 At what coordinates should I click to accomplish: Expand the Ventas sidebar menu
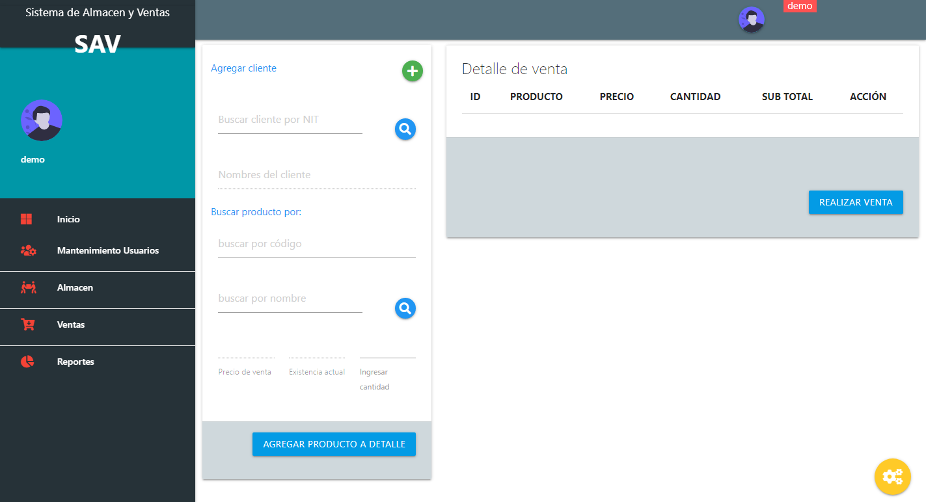71,325
